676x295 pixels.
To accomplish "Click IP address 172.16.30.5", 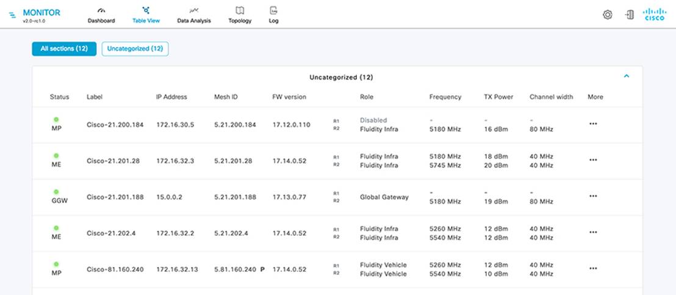I will click(175, 125).
